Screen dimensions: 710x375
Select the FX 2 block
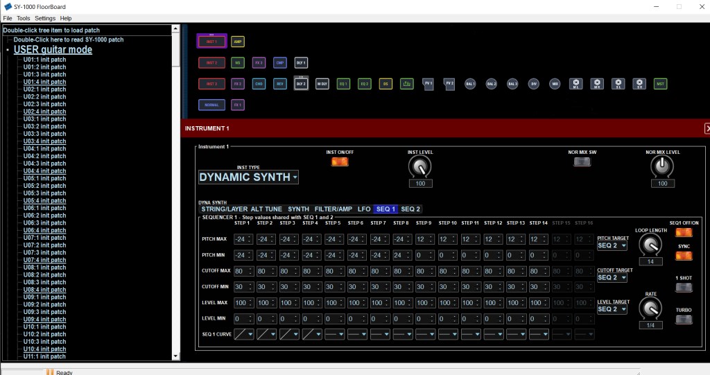pos(238,84)
